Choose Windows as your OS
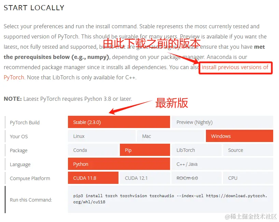279x222 pixels. coord(239,136)
